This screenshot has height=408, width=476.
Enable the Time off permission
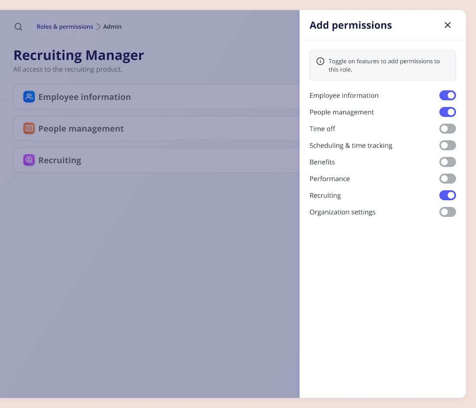click(447, 129)
